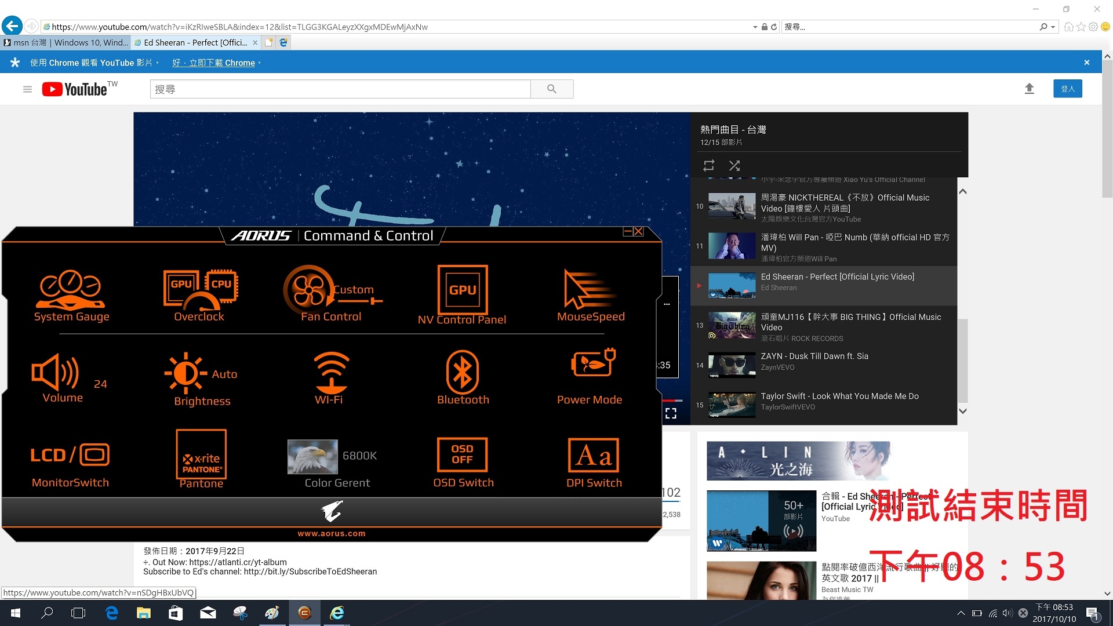Play Will Pan Numb playlist entry
Screen dimensions: 1113x626
(824, 246)
